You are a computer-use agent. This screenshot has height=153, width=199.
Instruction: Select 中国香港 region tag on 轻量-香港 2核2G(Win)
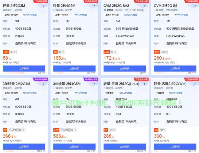(159, 93)
